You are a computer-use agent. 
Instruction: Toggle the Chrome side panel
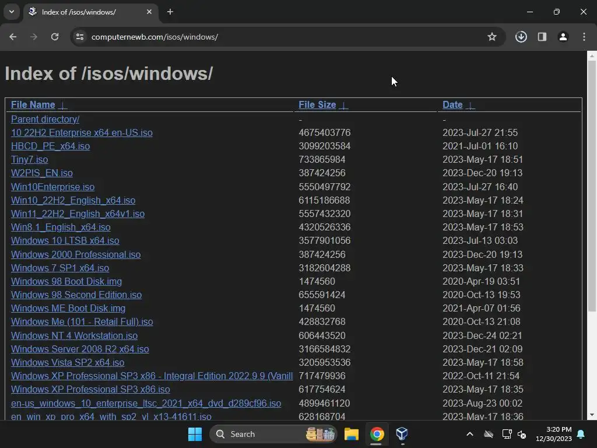point(542,37)
